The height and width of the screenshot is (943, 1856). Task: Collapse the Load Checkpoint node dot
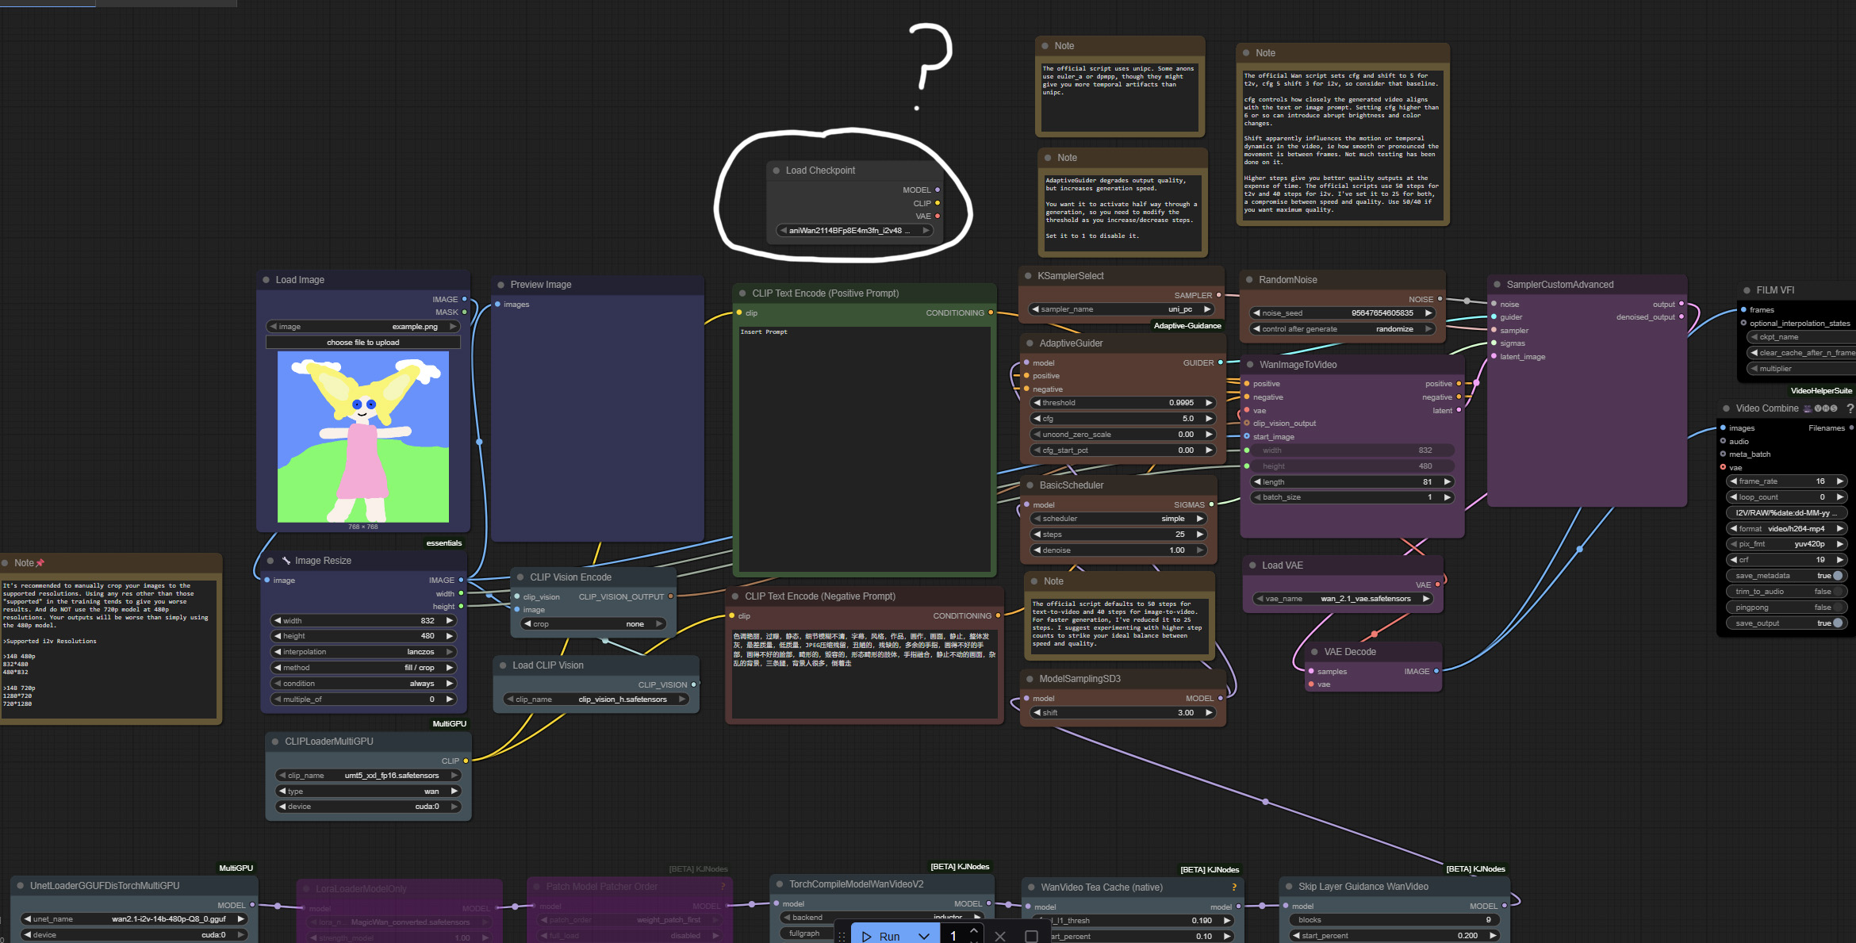(777, 171)
